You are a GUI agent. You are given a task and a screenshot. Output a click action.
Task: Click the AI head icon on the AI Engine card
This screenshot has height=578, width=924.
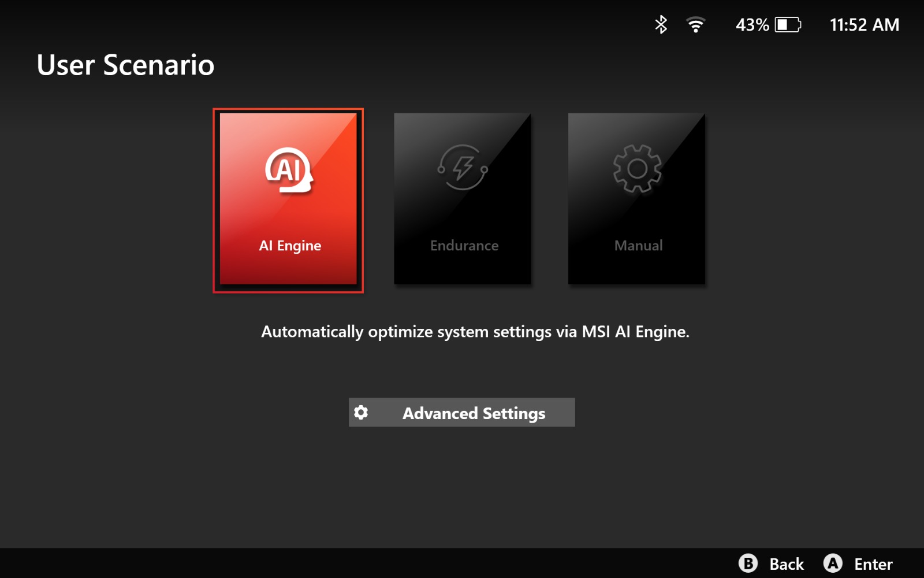(289, 171)
